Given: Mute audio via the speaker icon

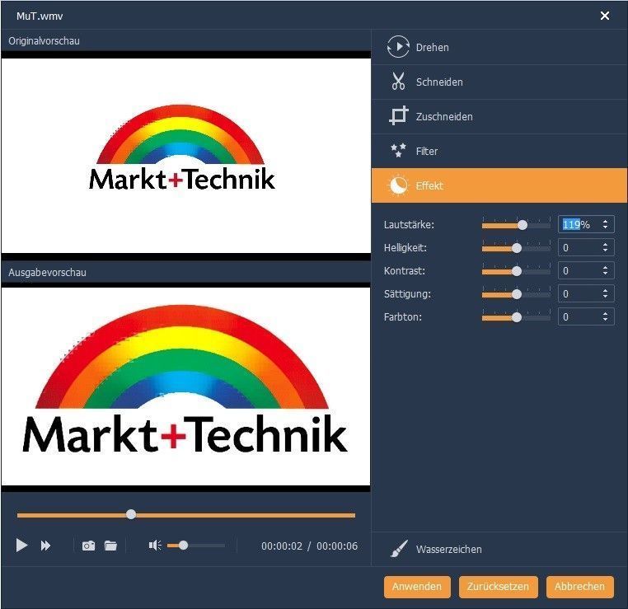Looking at the screenshot, I should point(155,545).
